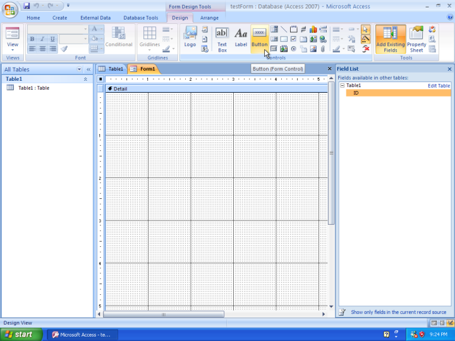Click the Windows start button
The height and width of the screenshot is (341, 455).
click(21, 334)
